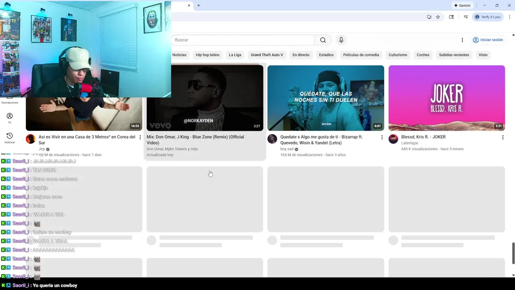This screenshot has height=290, width=515.
Task: Click Iniciar sesión to sign in
Action: click(488, 40)
